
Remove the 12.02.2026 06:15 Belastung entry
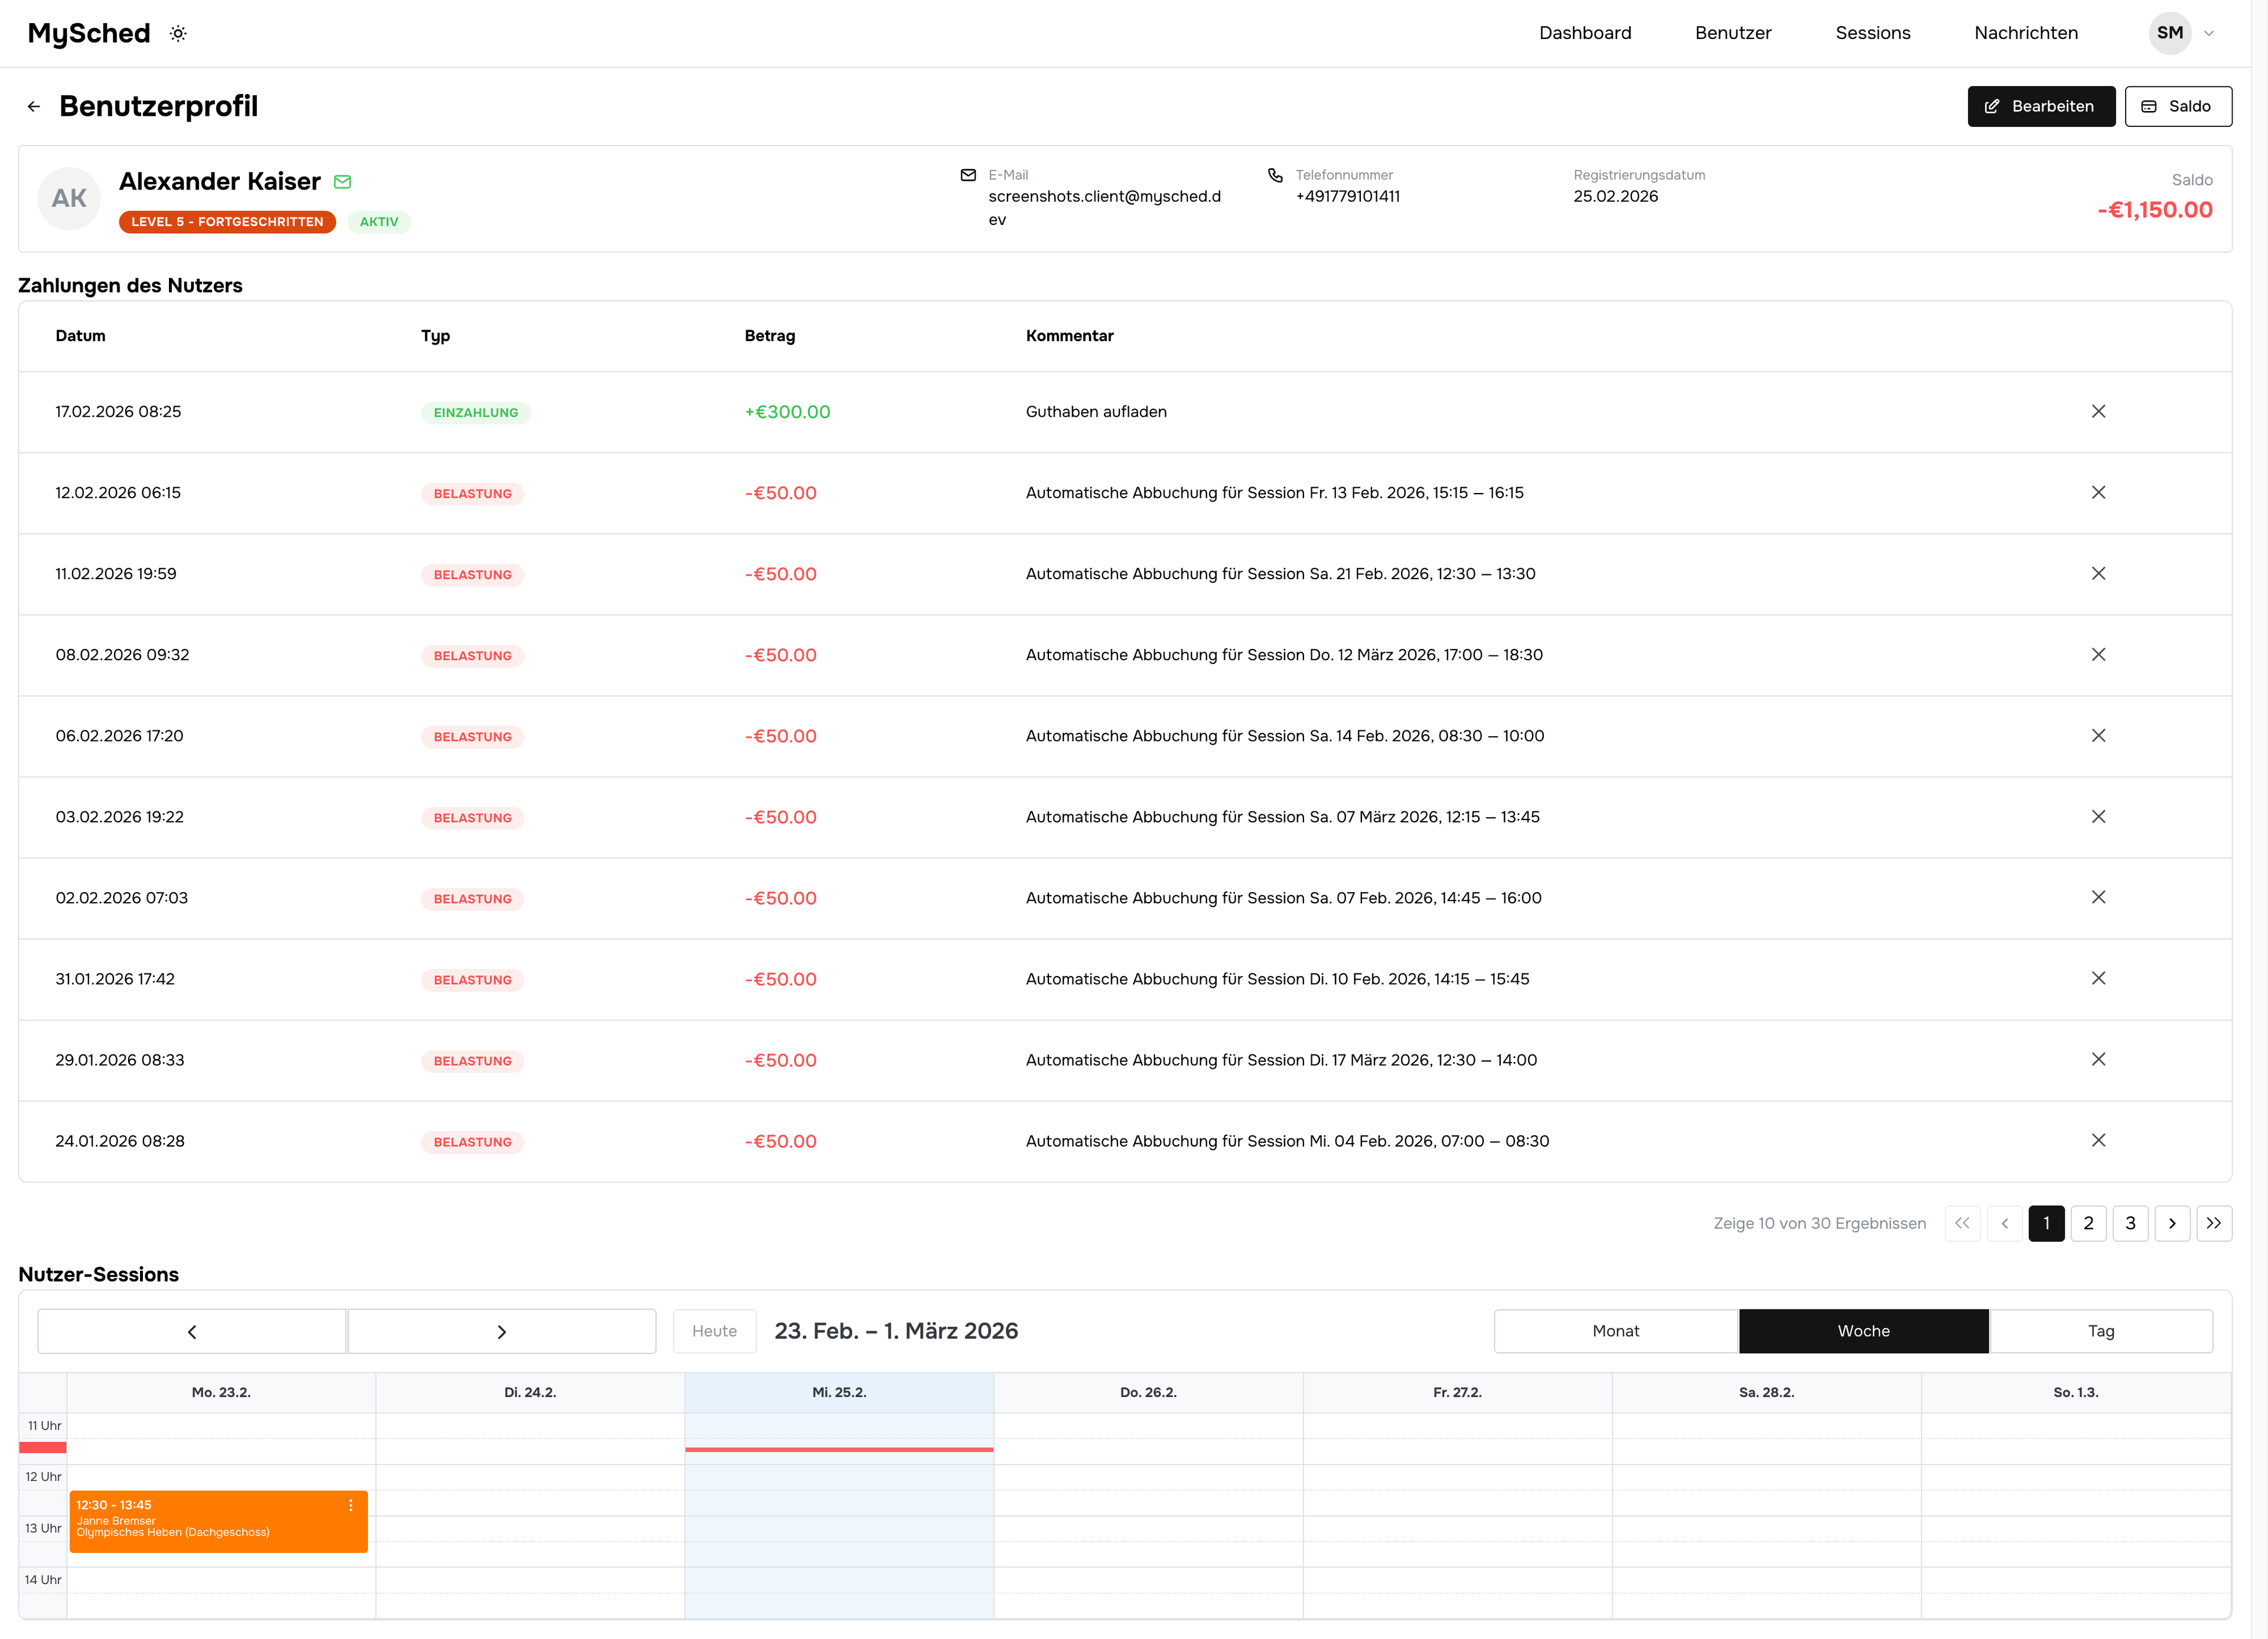[2098, 492]
